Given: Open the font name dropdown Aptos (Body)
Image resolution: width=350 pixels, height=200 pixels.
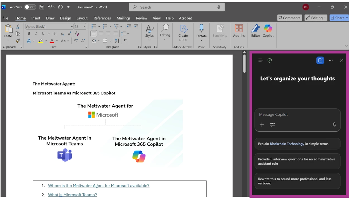Looking at the screenshot, I should tap(72, 27).
